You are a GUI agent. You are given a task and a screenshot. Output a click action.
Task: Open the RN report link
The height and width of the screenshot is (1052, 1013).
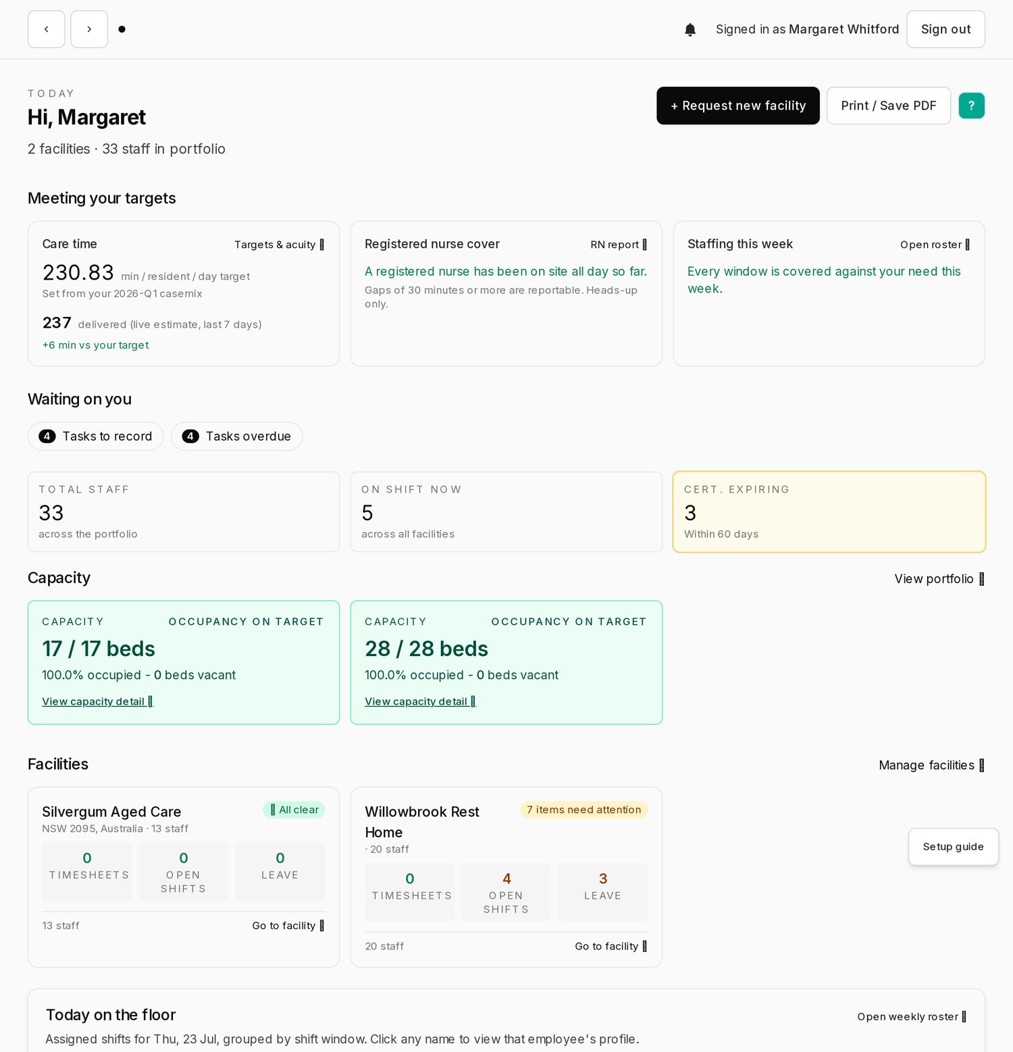coord(619,245)
